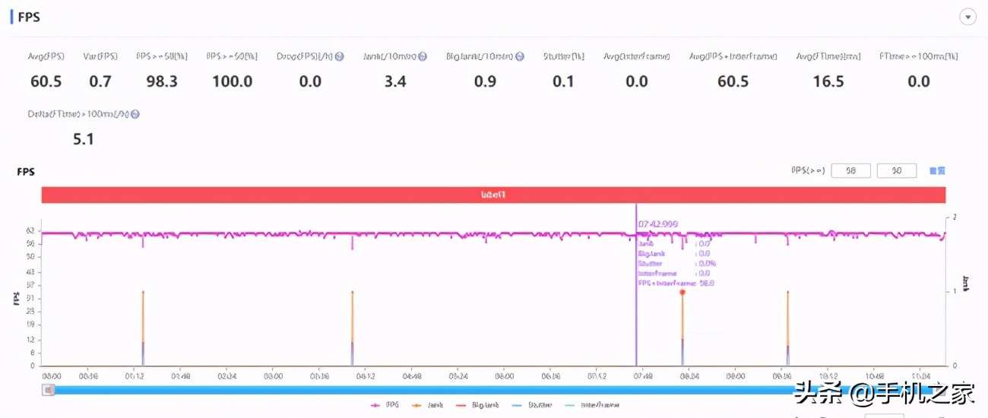Click the 98.3 FPS percentage value
The height and width of the screenshot is (418, 988).
162,81
